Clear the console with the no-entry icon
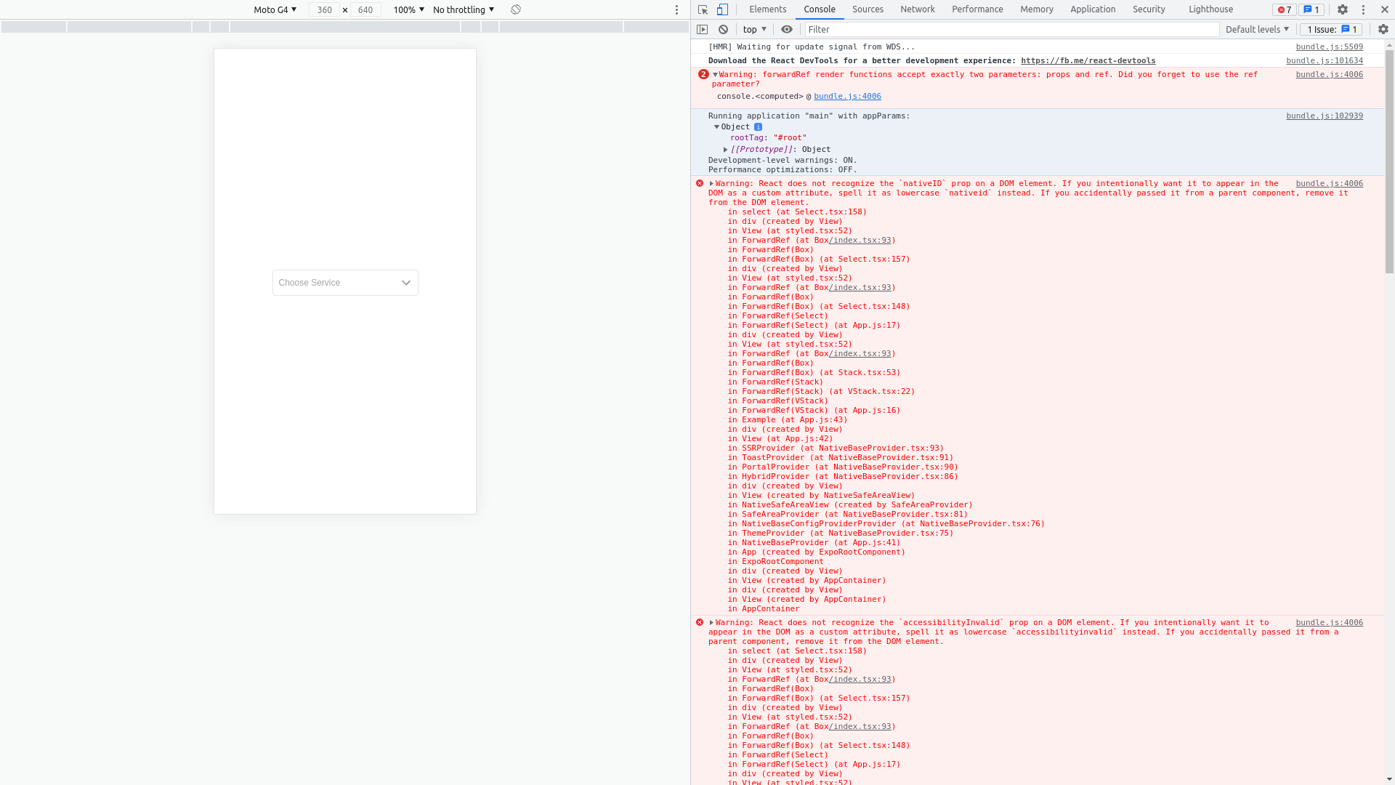Viewport: 1395px width, 785px height. tap(723, 29)
